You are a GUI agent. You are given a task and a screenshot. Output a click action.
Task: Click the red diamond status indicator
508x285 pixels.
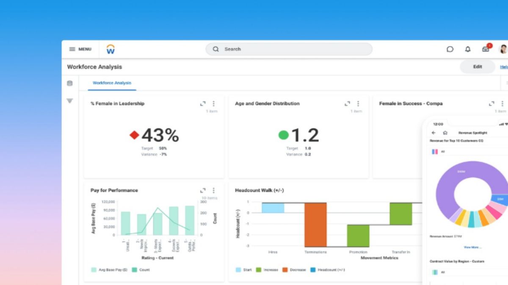134,135
